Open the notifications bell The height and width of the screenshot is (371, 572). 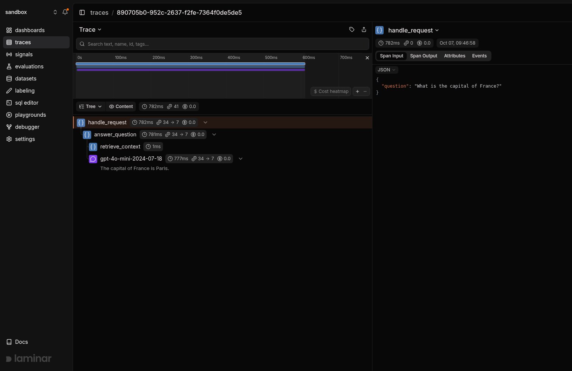(65, 12)
